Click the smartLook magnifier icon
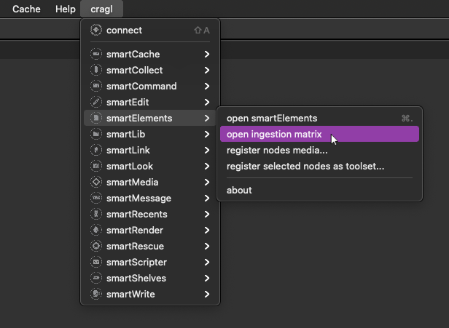The image size is (449, 328). (x=95, y=167)
